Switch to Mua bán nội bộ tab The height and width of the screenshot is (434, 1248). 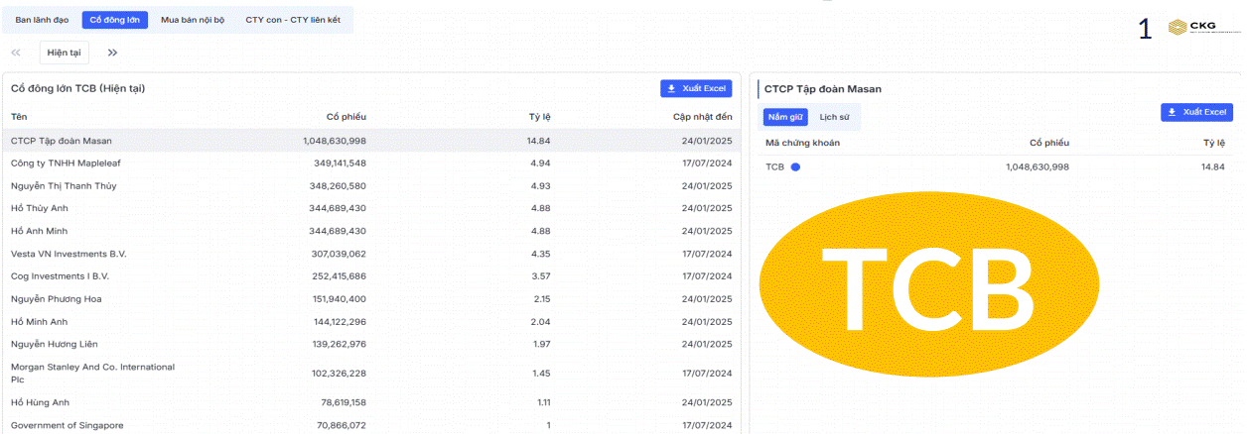(193, 20)
